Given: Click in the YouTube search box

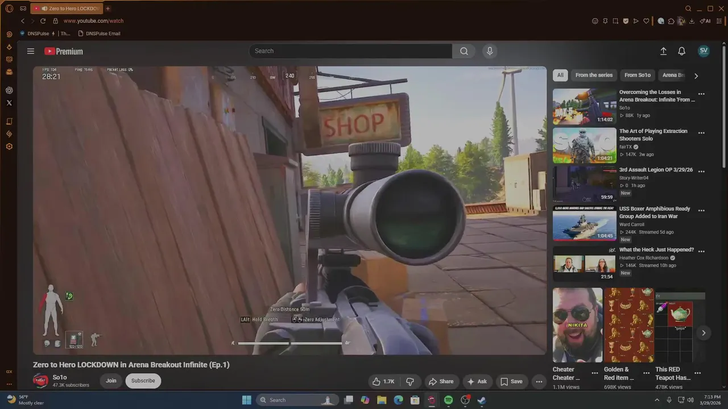Looking at the screenshot, I should (350, 51).
